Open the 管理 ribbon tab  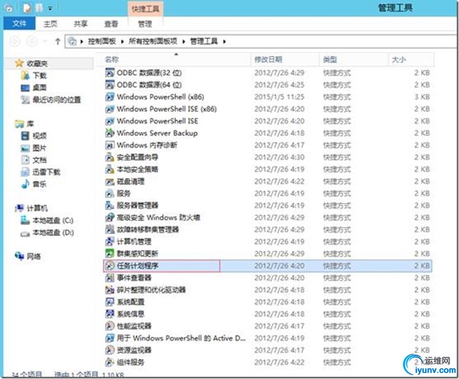[x=145, y=24]
